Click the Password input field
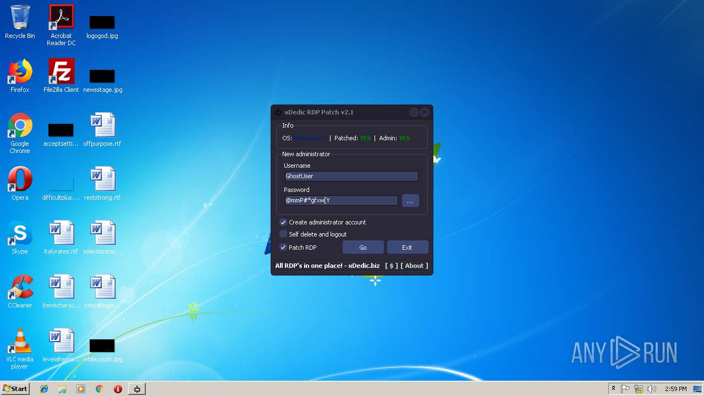704x396 pixels. [x=341, y=200]
